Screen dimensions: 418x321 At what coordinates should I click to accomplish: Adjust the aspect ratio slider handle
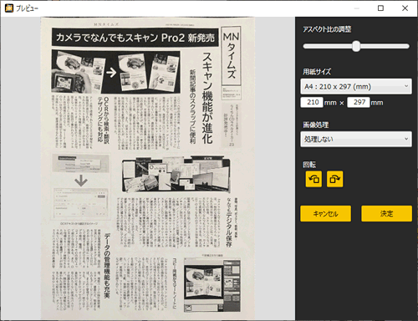(x=356, y=46)
